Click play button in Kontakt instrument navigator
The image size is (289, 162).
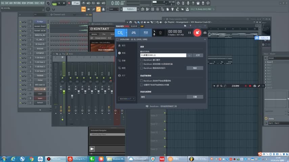pos(92,149)
